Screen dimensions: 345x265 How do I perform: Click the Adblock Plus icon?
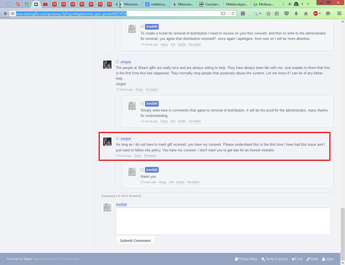[315, 13]
